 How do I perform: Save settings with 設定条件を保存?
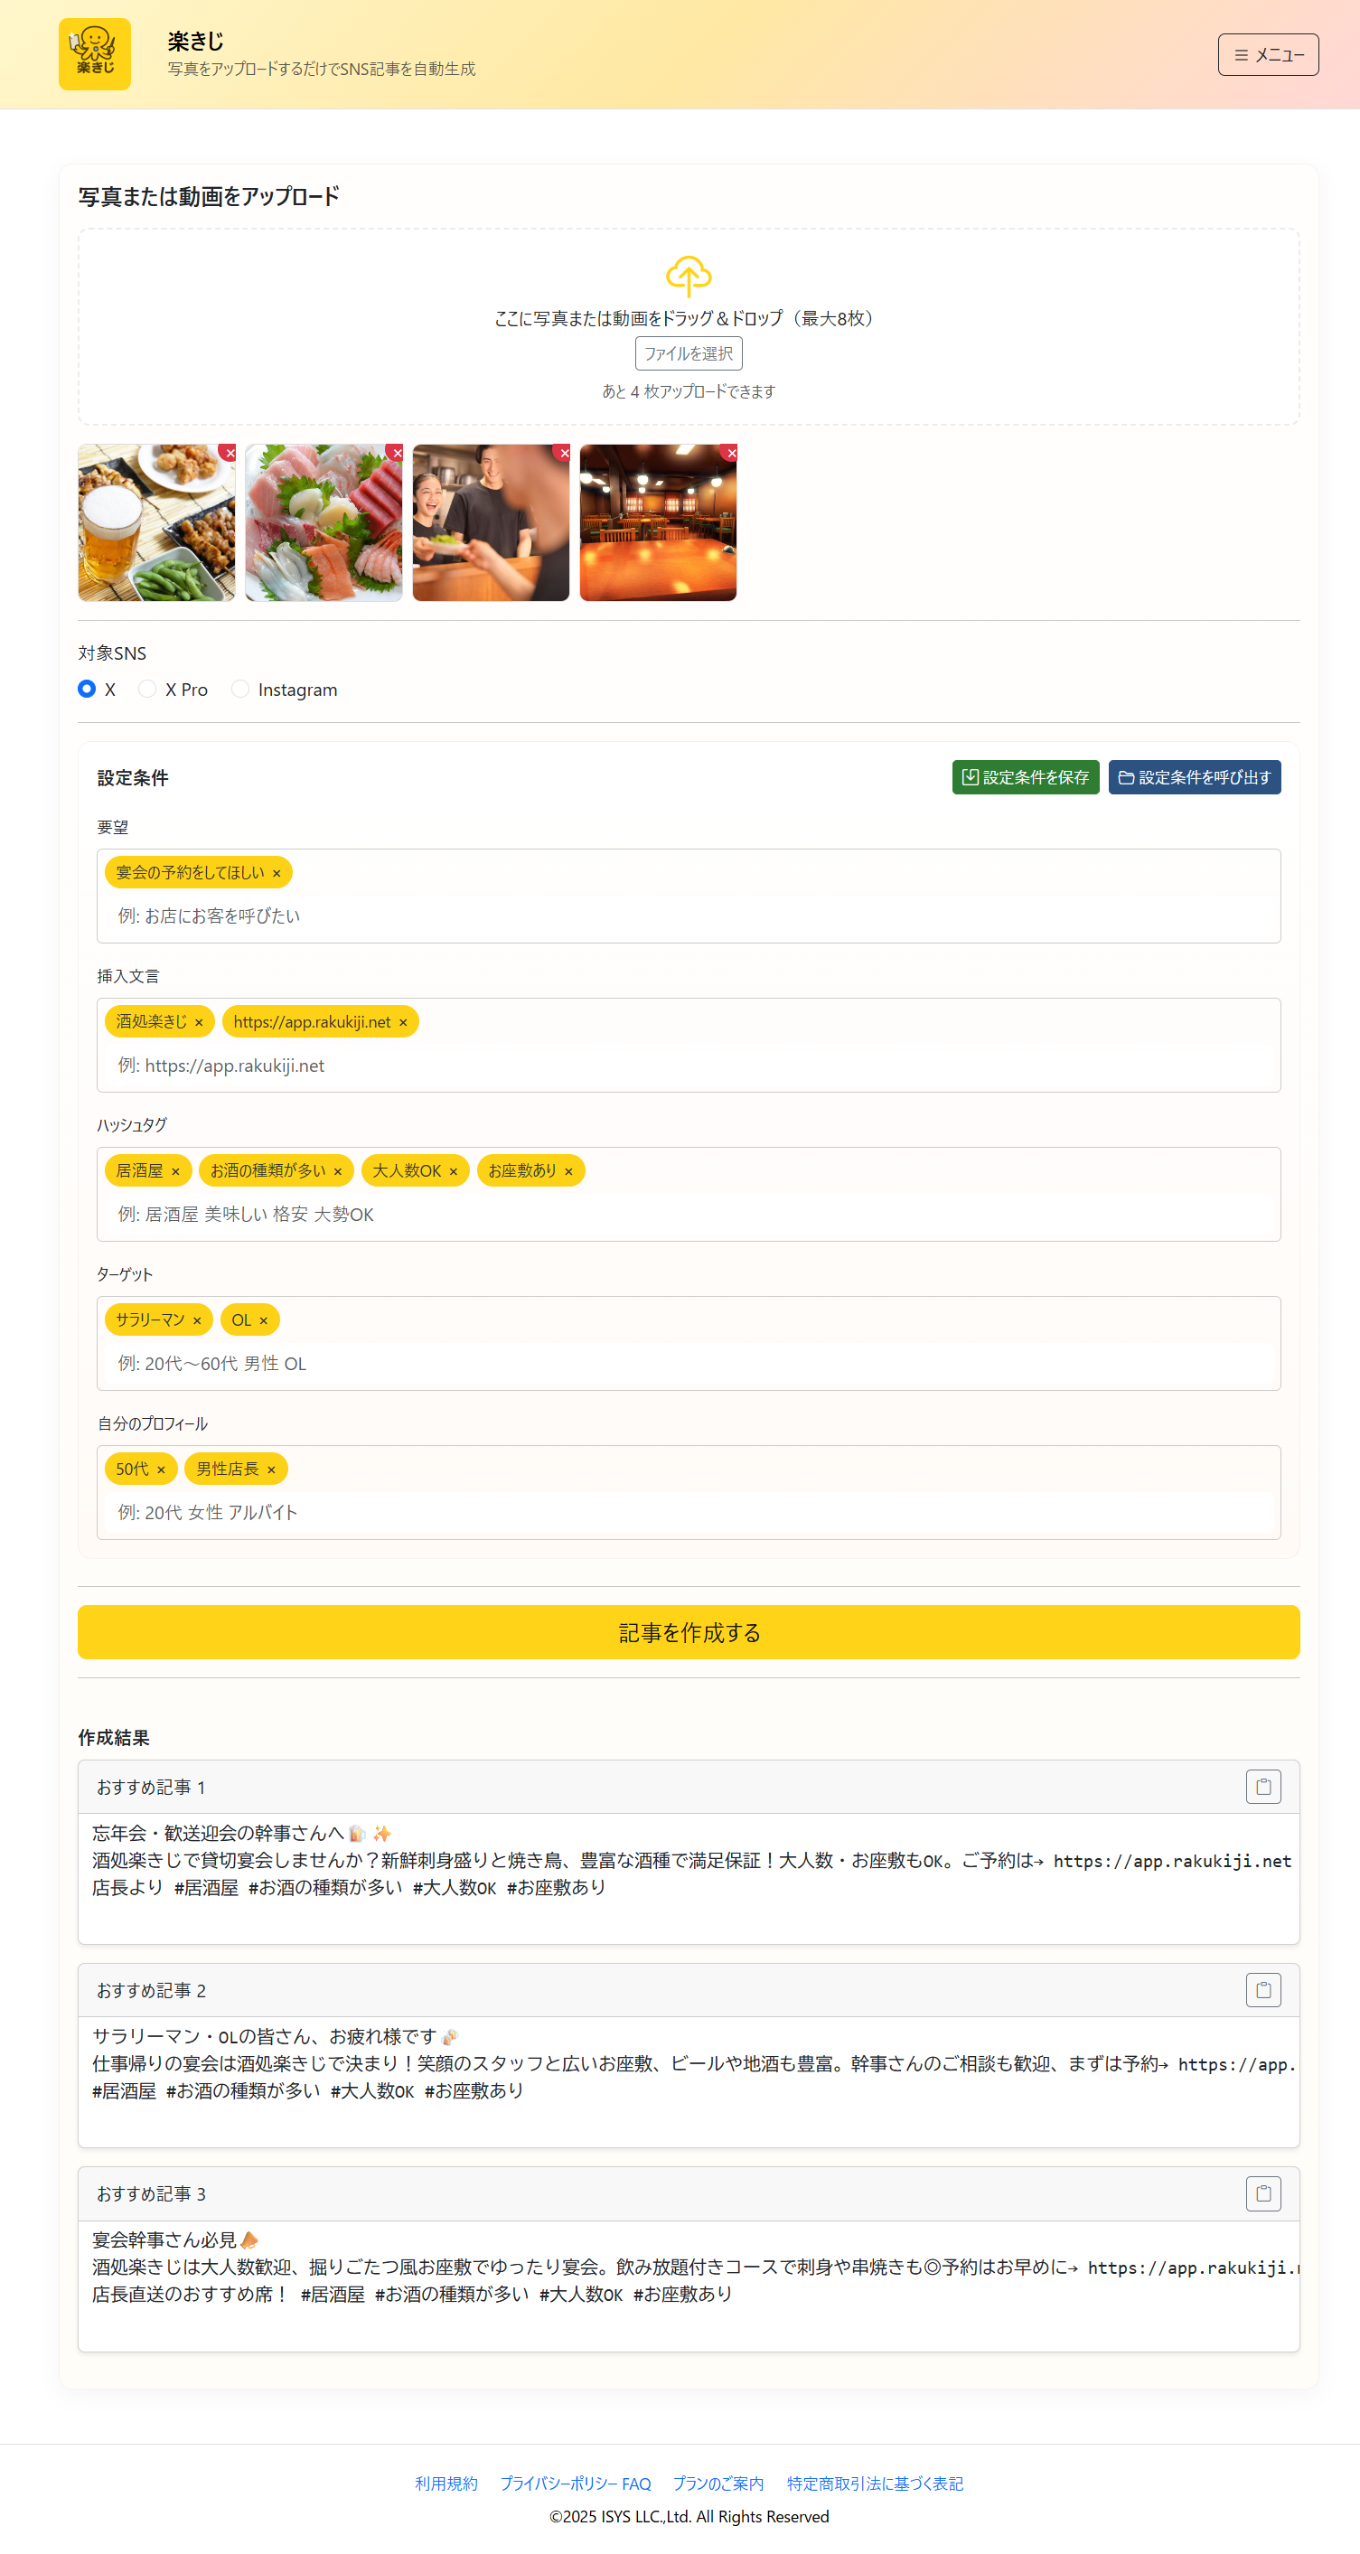[1025, 777]
